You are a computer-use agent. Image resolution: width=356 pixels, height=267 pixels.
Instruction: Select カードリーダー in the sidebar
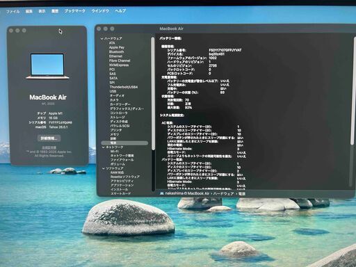(120, 104)
